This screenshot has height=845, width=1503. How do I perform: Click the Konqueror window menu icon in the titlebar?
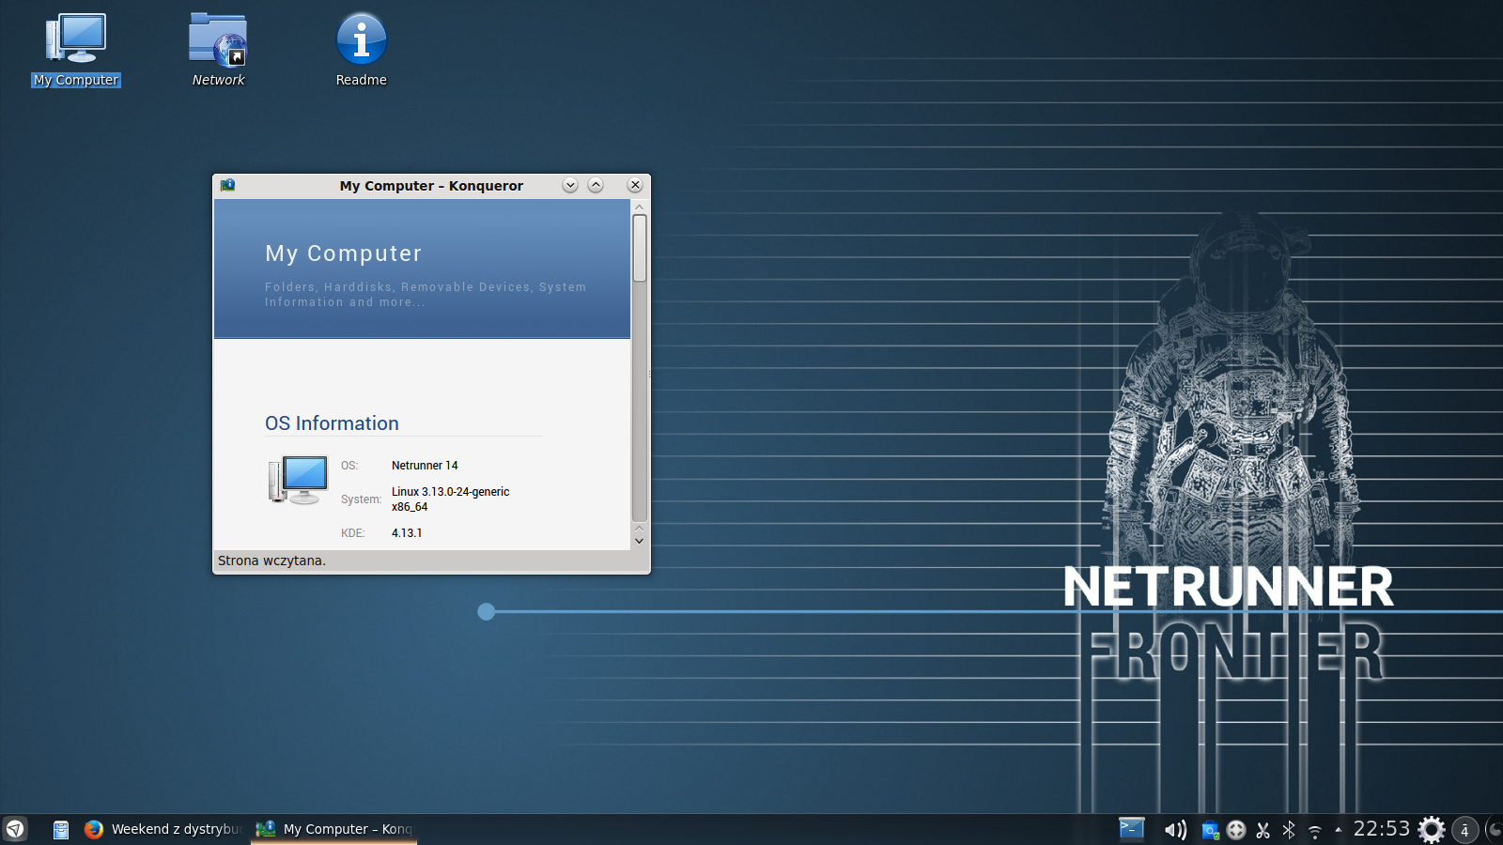coord(227,185)
